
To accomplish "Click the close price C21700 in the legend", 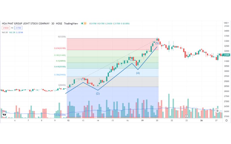I will coord(117,24).
